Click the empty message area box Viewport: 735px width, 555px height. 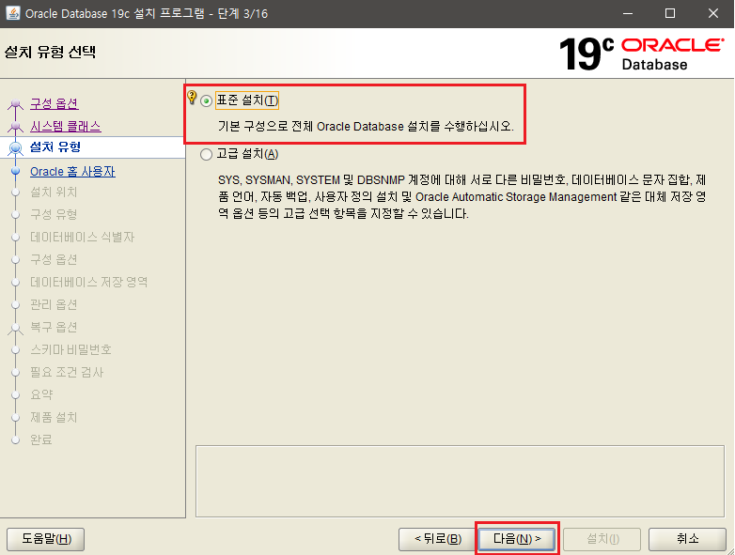(x=460, y=481)
